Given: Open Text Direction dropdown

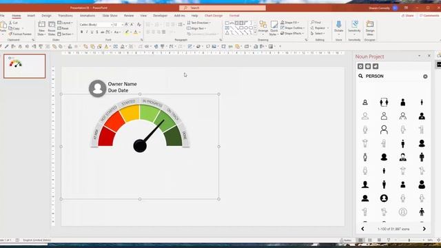Looking at the screenshot, I should [x=199, y=23].
